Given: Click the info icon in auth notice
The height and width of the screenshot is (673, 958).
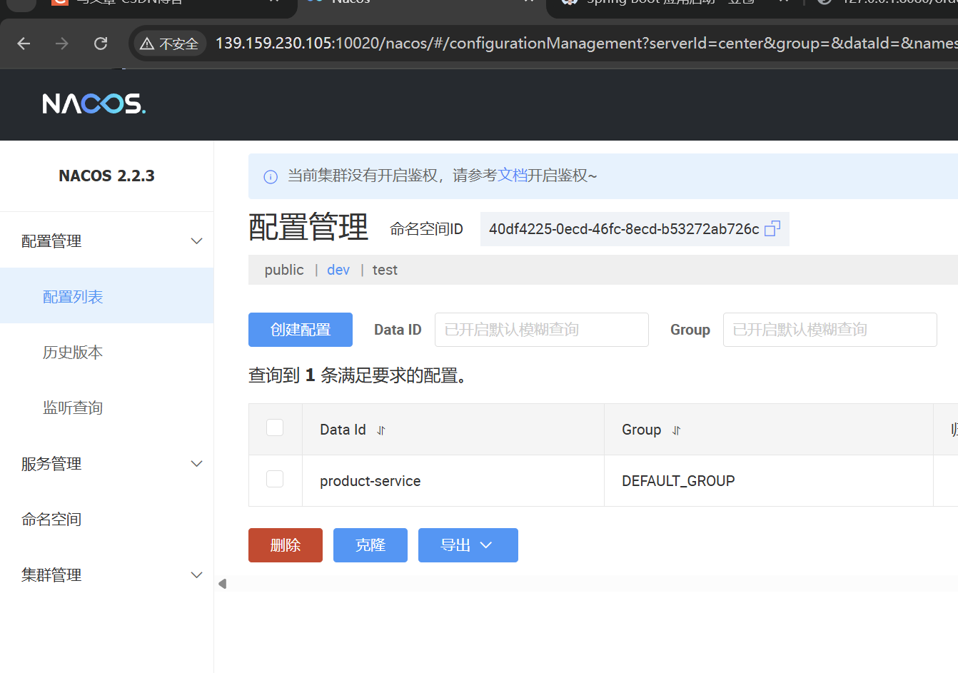Looking at the screenshot, I should click(x=271, y=177).
